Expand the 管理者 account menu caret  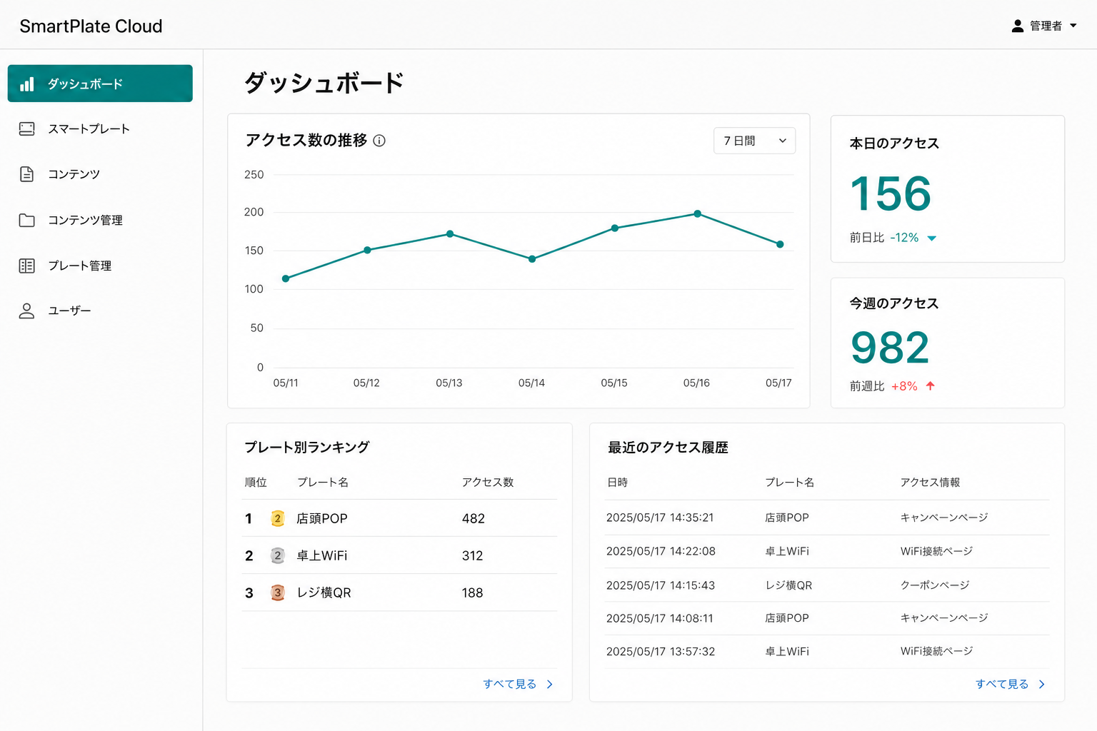pyautogui.click(x=1073, y=26)
